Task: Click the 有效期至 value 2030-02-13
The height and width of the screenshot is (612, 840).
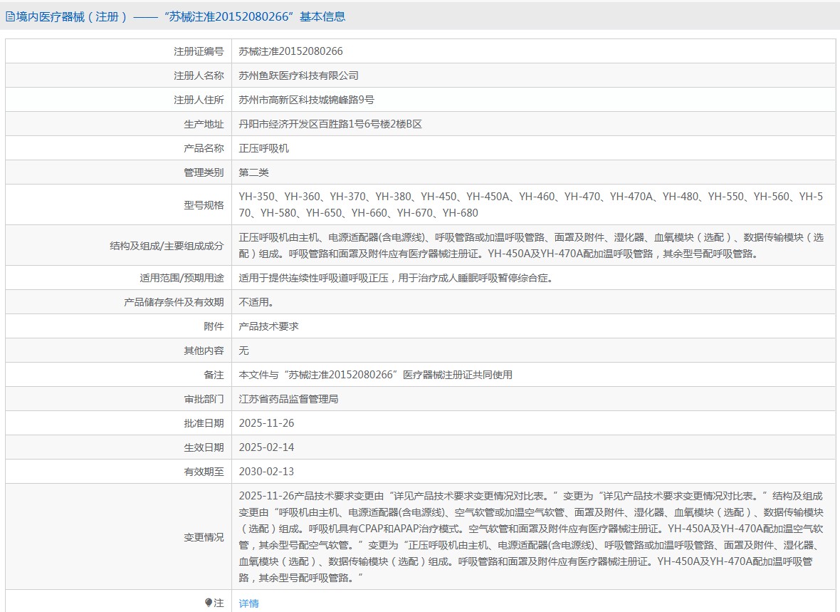Action: point(266,472)
